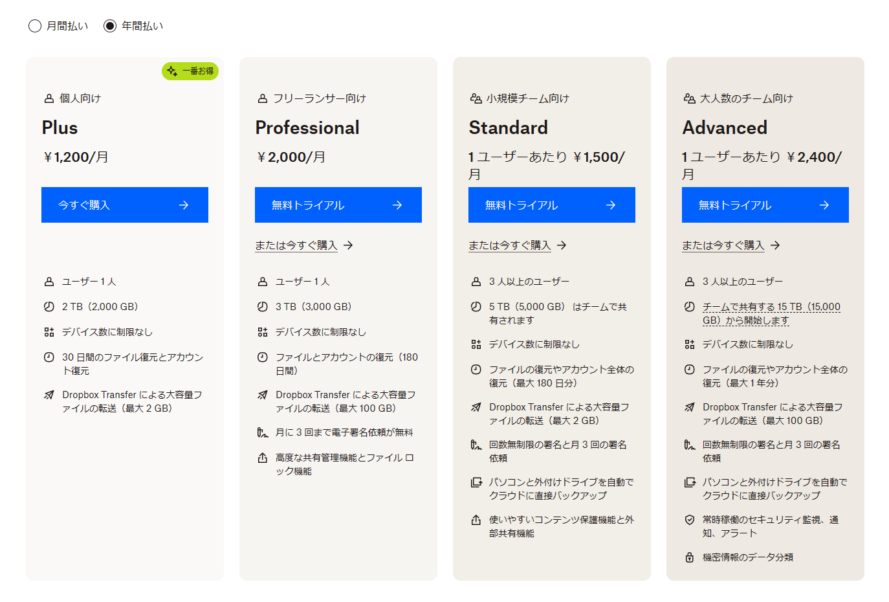Click the backup icon under Advanced plan
This screenshot has height=602, width=889.
tap(689, 482)
